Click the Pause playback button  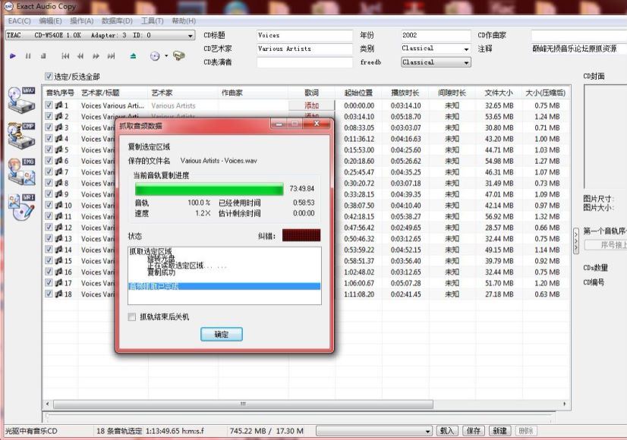(28, 56)
